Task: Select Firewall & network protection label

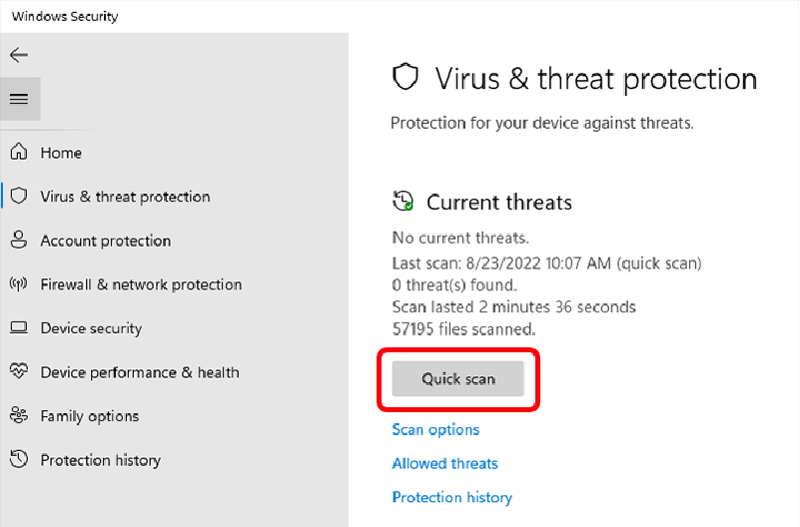Action: coord(141,284)
